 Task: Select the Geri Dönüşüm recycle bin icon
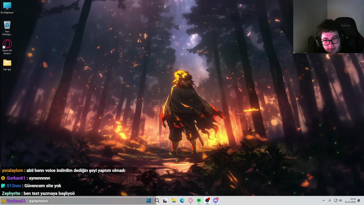click(x=7, y=28)
